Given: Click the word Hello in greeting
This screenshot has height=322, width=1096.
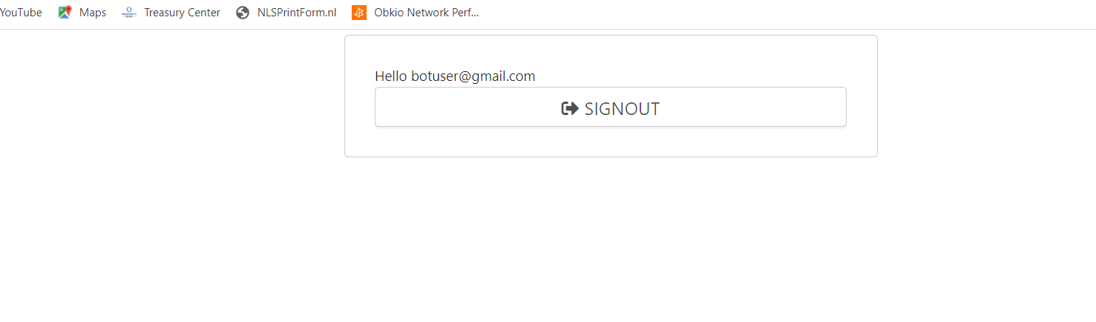Looking at the screenshot, I should pos(391,76).
